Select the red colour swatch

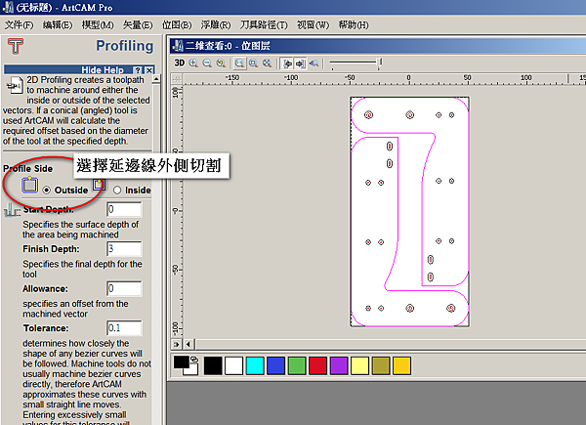pyautogui.click(x=317, y=365)
